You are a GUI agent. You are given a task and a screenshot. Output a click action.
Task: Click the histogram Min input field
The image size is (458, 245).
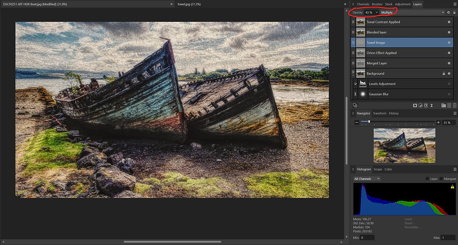point(367,238)
